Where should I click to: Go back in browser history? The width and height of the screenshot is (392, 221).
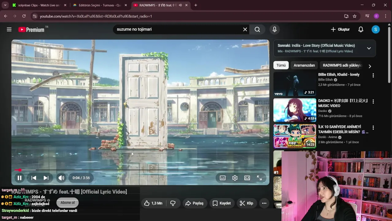6,16
